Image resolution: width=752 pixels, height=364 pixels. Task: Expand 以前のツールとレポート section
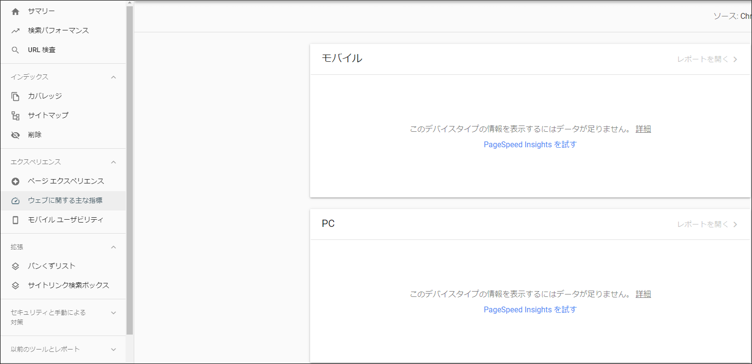114,349
